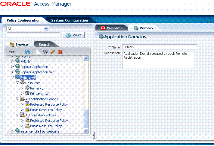214x146 pixels.
Task: Click the Primary domain globe icon in tree
Action: click(17, 77)
